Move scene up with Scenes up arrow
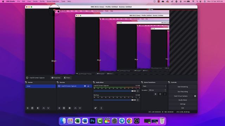 point(44,108)
